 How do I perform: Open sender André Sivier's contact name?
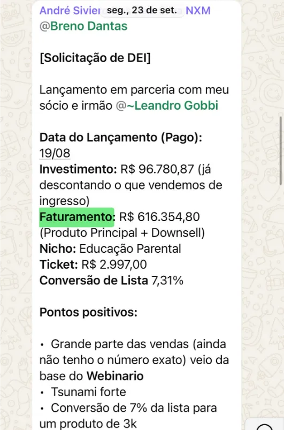[70, 10]
